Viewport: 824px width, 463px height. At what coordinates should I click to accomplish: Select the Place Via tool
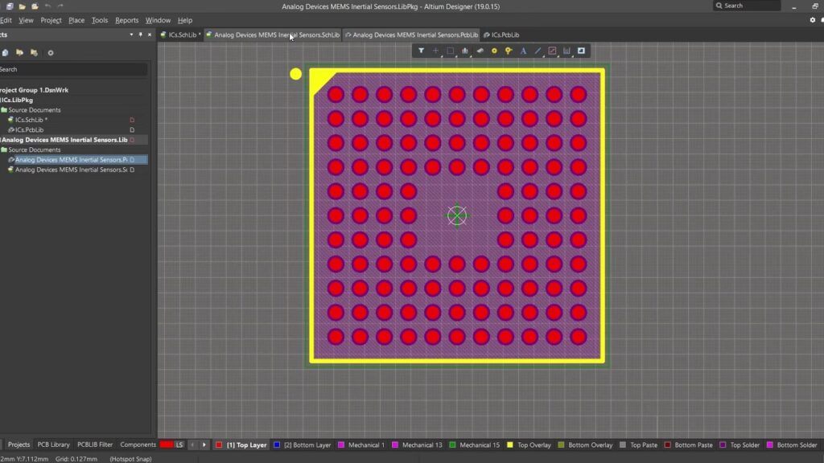point(509,51)
